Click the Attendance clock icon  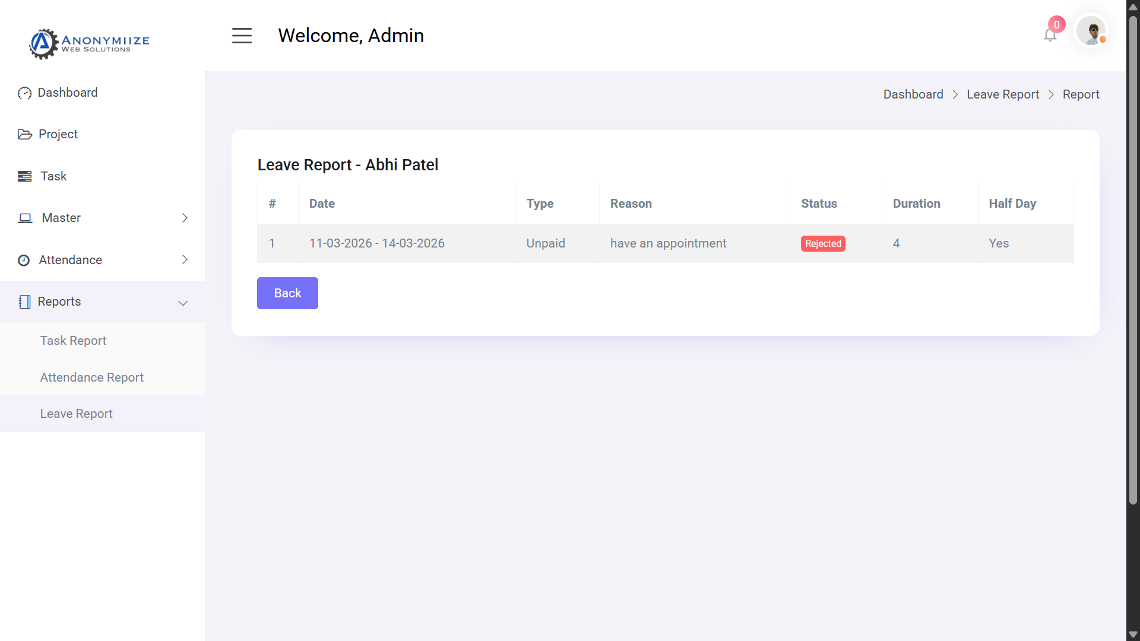point(24,260)
